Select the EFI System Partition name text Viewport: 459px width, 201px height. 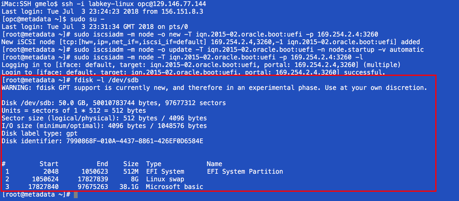click(245, 171)
